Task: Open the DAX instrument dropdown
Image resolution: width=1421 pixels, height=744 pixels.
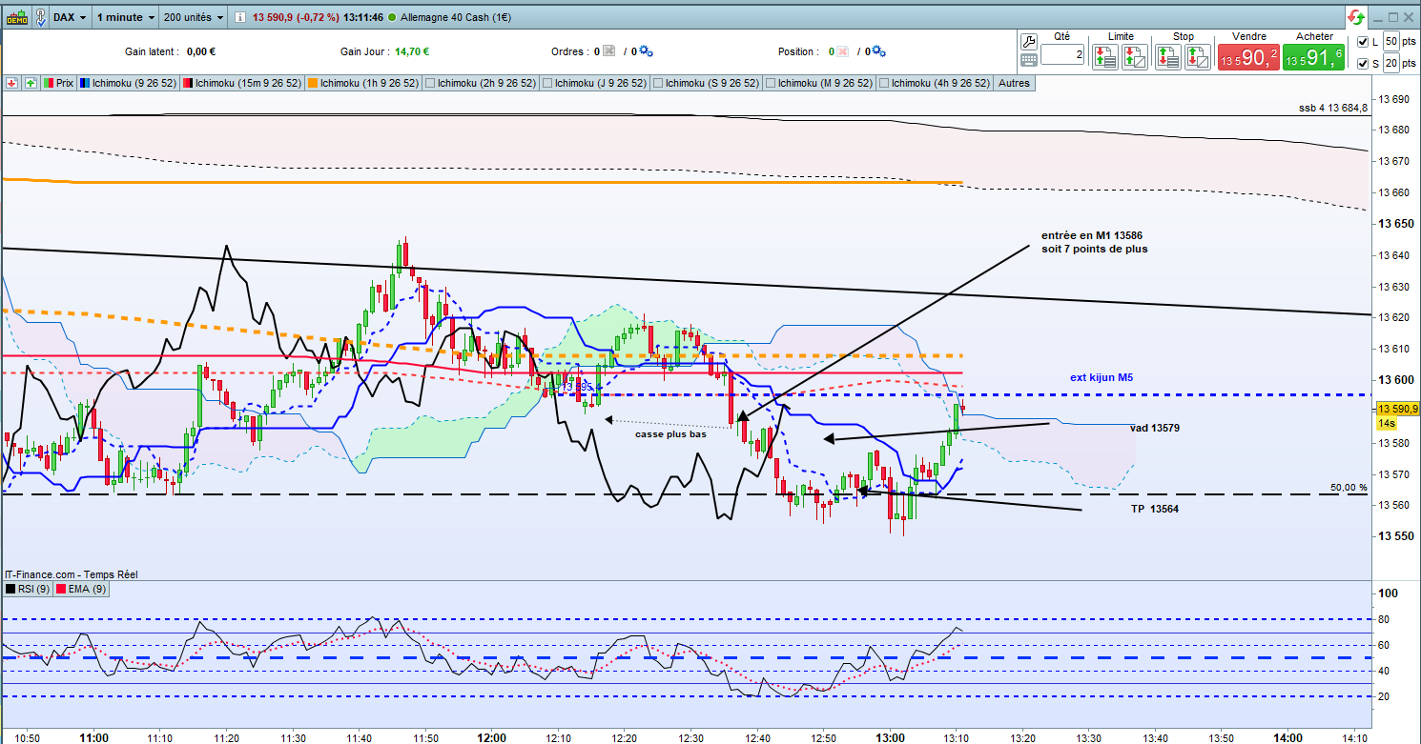Action: tap(71, 17)
